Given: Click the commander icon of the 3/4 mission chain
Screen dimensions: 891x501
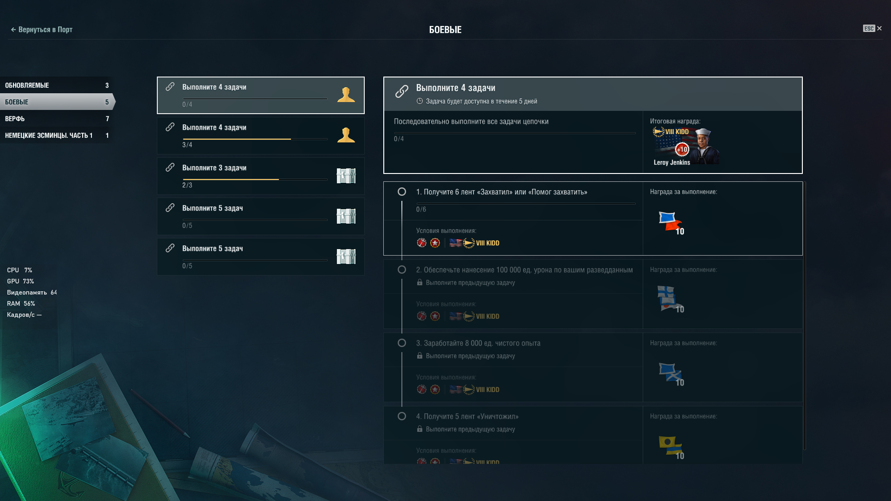Looking at the screenshot, I should 346,135.
